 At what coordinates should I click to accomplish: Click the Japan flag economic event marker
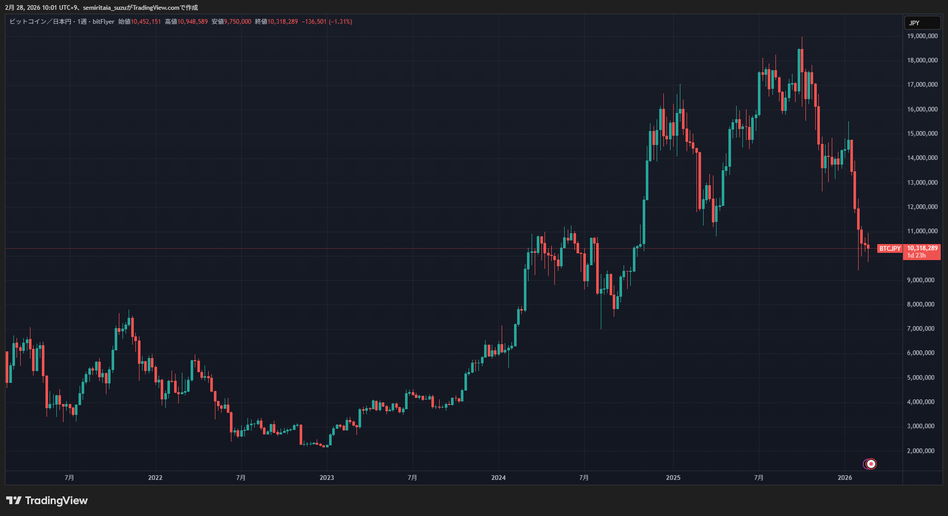click(x=871, y=464)
